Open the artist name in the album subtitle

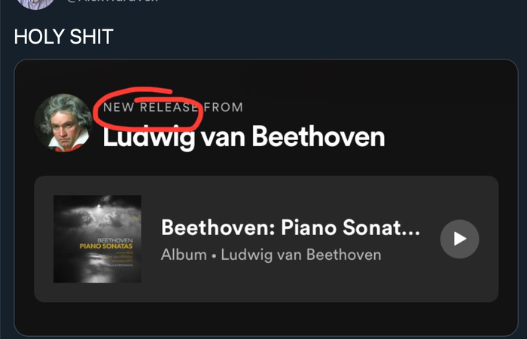coord(301,255)
